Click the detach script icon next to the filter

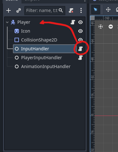71,10
